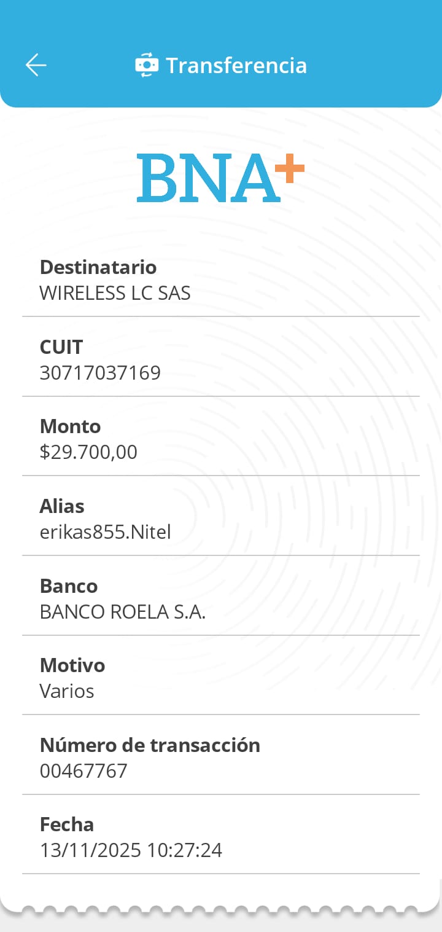Tap the transfer money icon in header
This screenshot has height=932, width=442.
147,65
